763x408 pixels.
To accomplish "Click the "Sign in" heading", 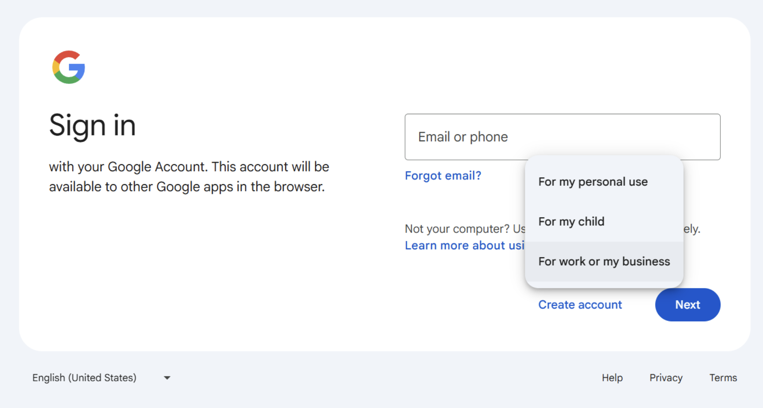I will 92,125.
